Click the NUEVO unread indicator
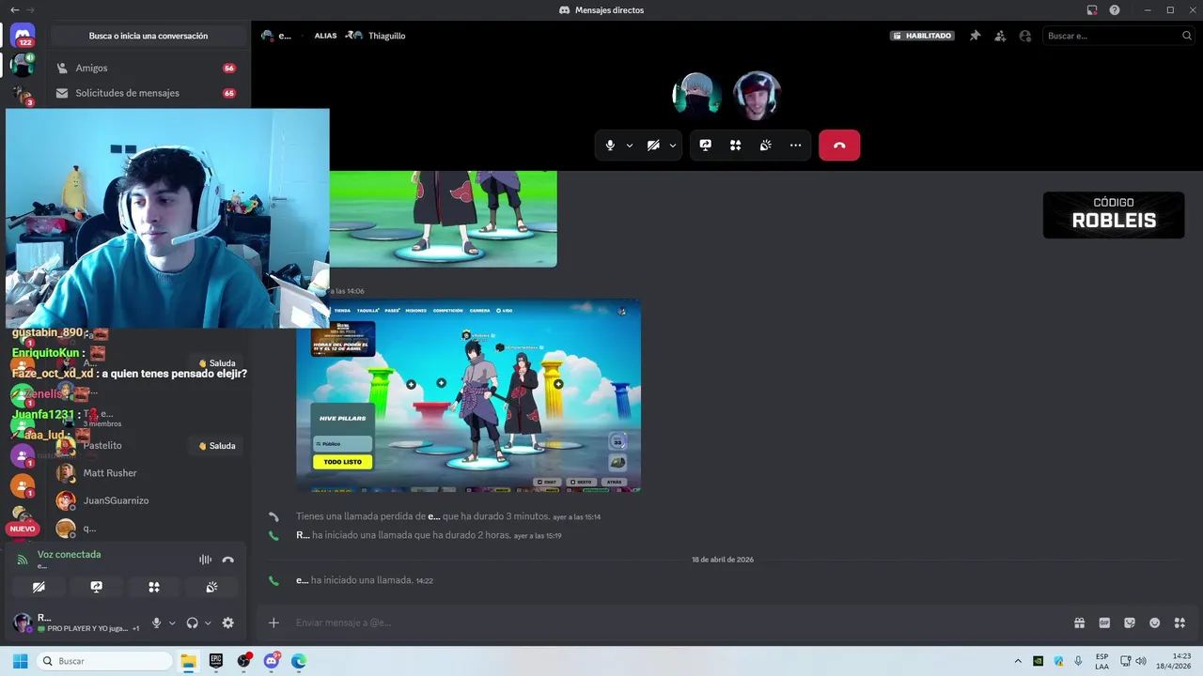 point(23,529)
